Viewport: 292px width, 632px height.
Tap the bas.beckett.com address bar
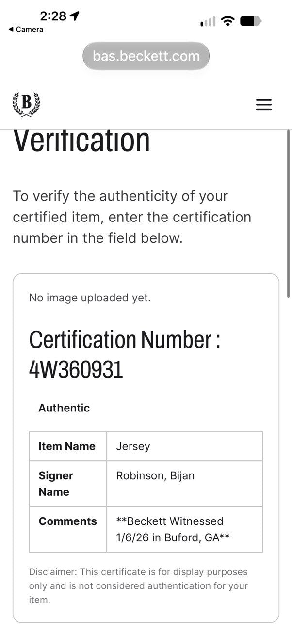pyautogui.click(x=146, y=56)
